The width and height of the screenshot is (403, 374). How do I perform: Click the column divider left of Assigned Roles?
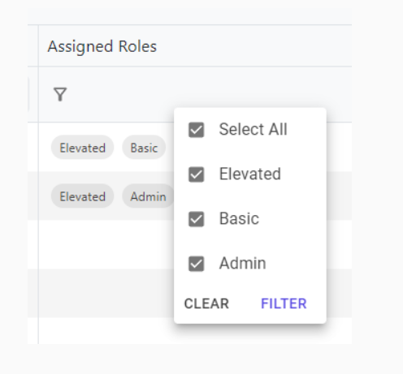[38, 46]
